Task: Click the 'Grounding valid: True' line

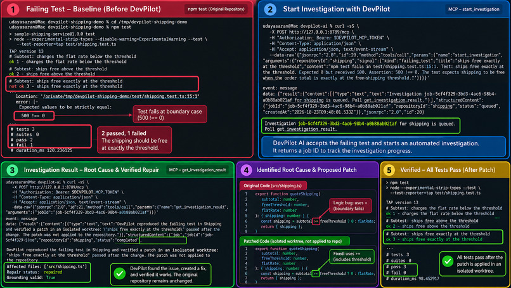Action: [31, 278]
